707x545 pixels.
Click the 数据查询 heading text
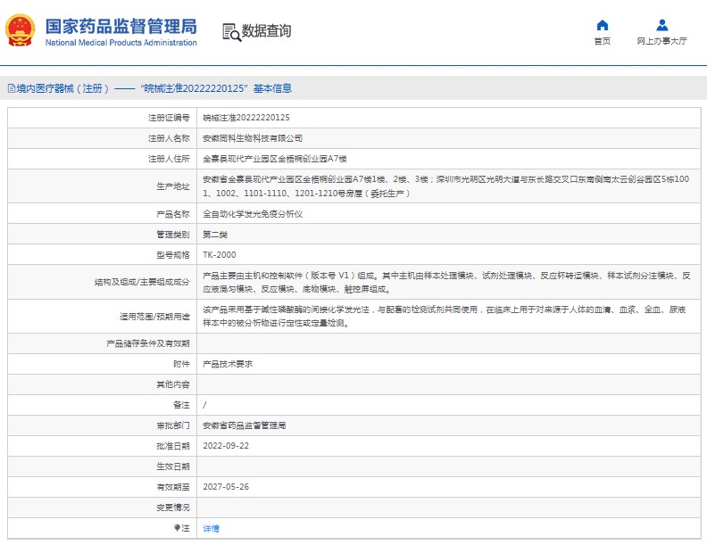(267, 30)
